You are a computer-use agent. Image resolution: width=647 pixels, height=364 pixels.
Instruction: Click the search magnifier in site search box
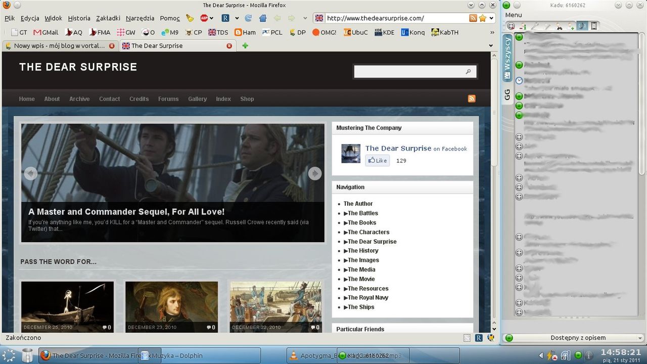(468, 72)
